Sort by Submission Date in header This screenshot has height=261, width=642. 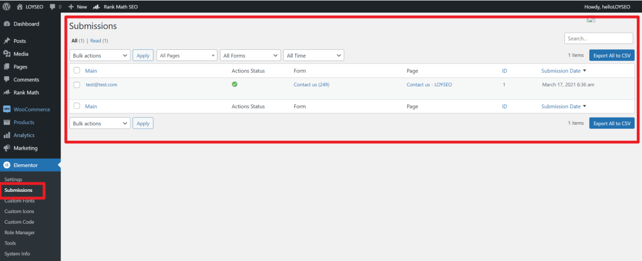561,70
